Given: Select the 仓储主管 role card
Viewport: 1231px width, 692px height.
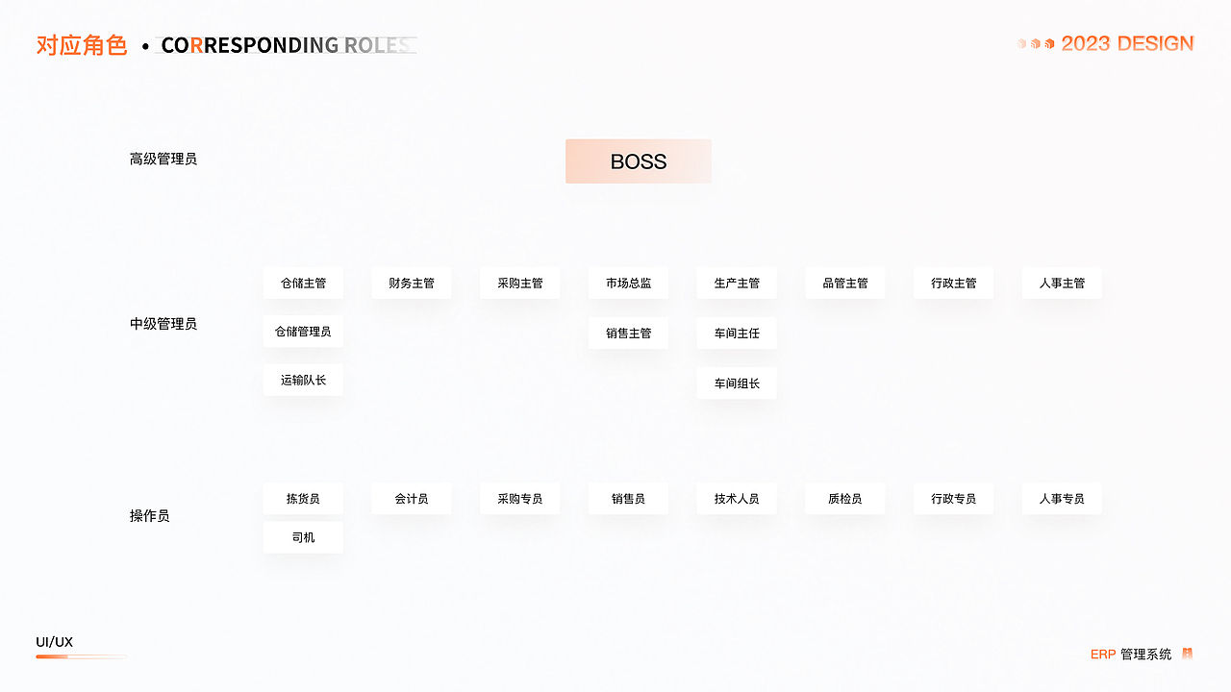Looking at the screenshot, I should (x=303, y=284).
